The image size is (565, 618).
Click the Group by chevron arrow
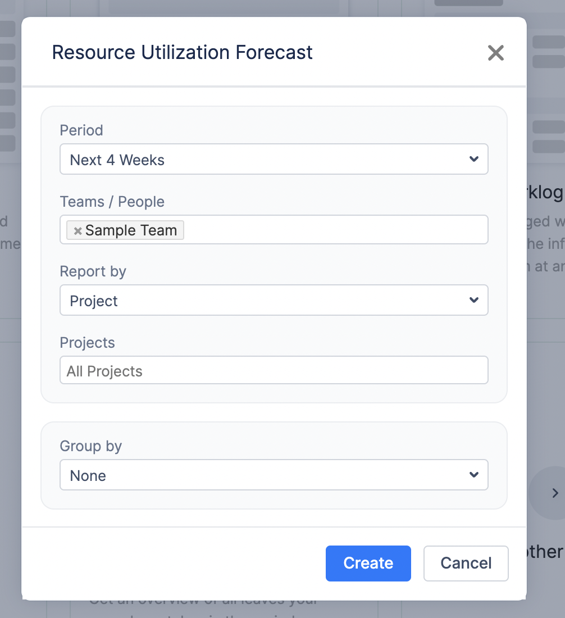point(473,475)
